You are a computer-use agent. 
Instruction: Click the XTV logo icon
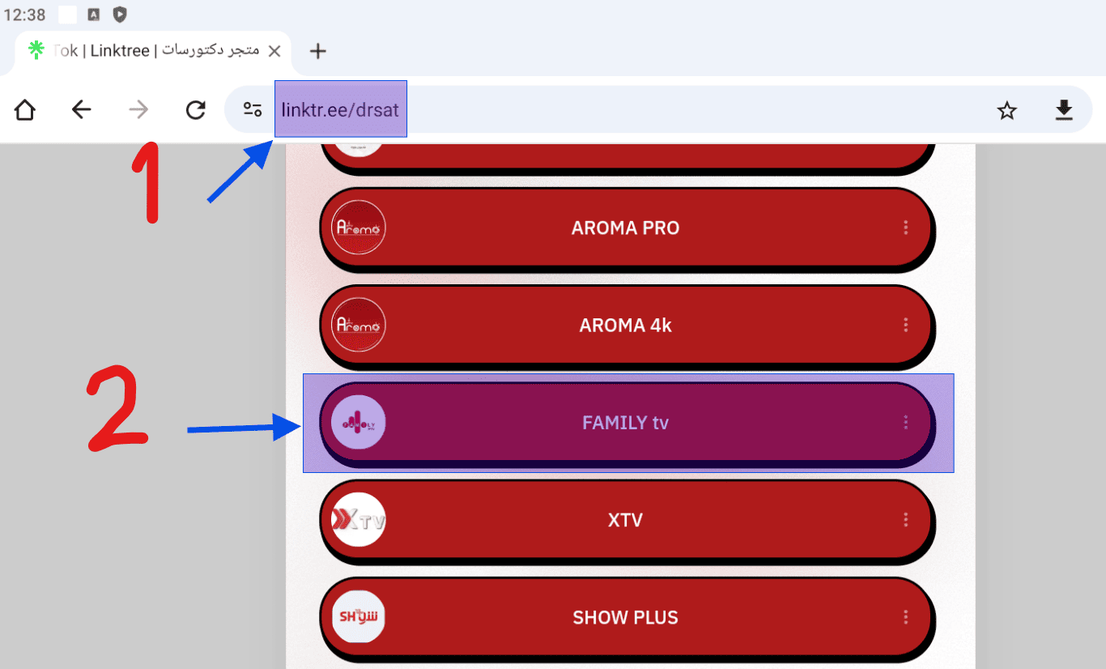(x=359, y=520)
